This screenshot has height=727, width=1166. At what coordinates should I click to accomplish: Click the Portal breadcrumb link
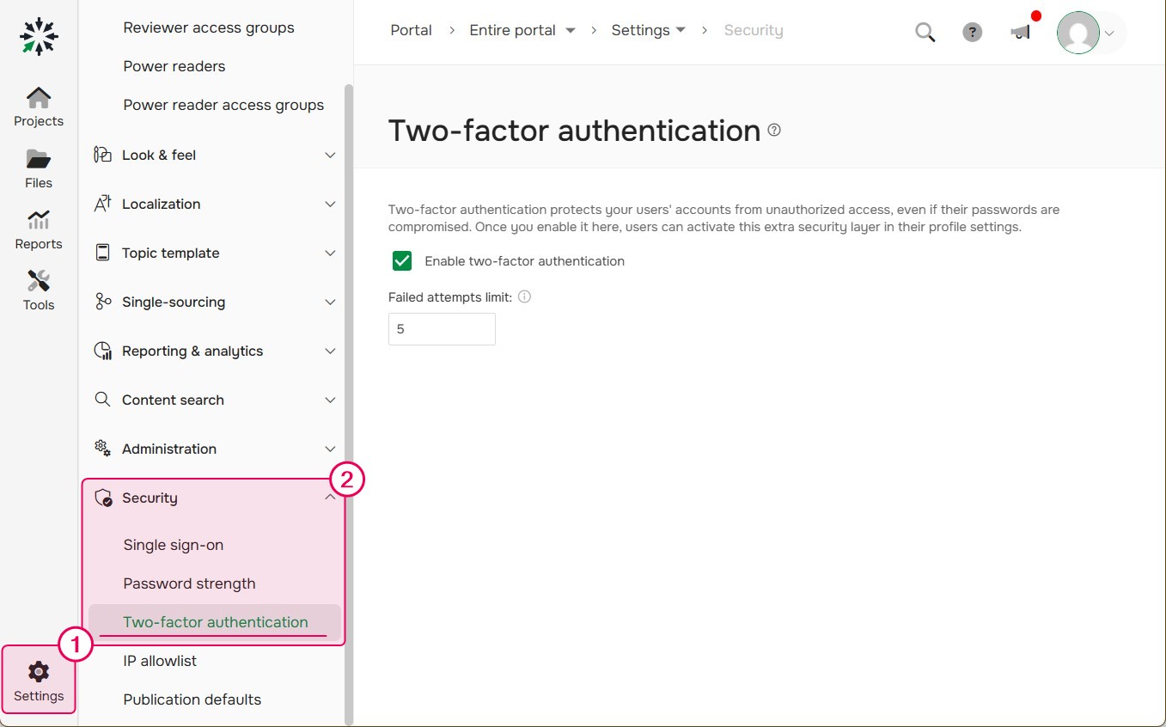click(x=411, y=29)
